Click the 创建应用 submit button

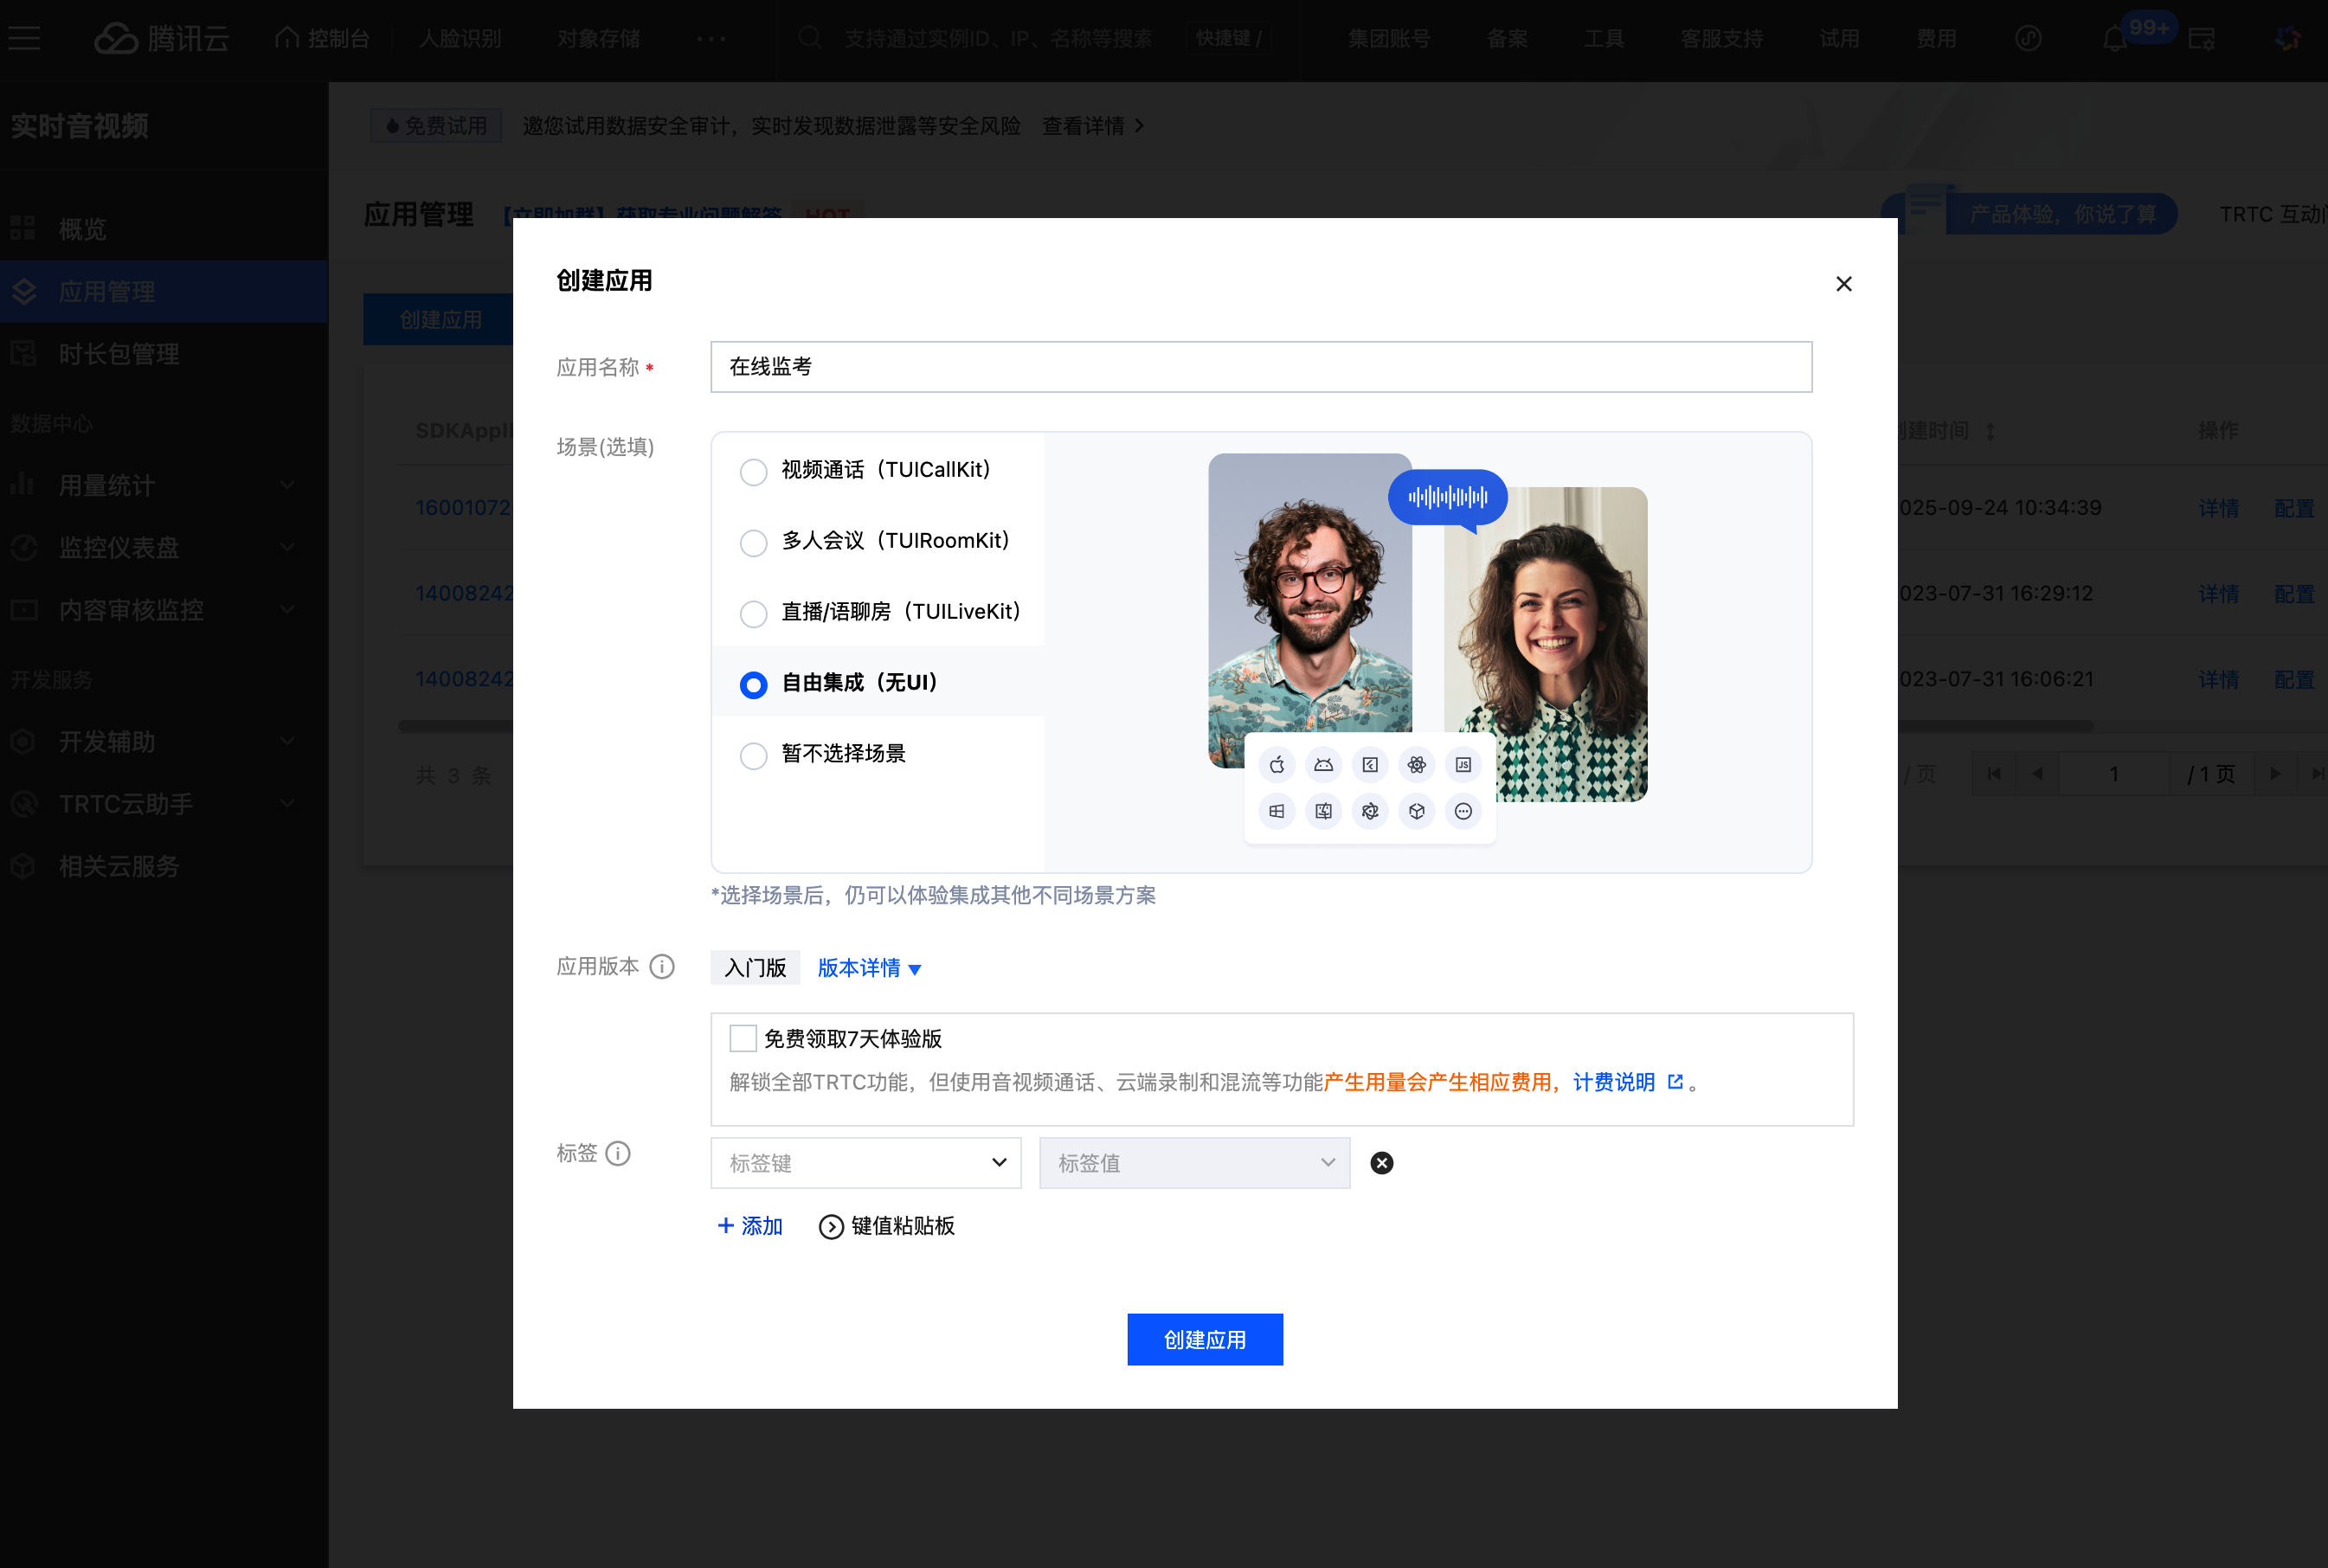coord(1204,1339)
